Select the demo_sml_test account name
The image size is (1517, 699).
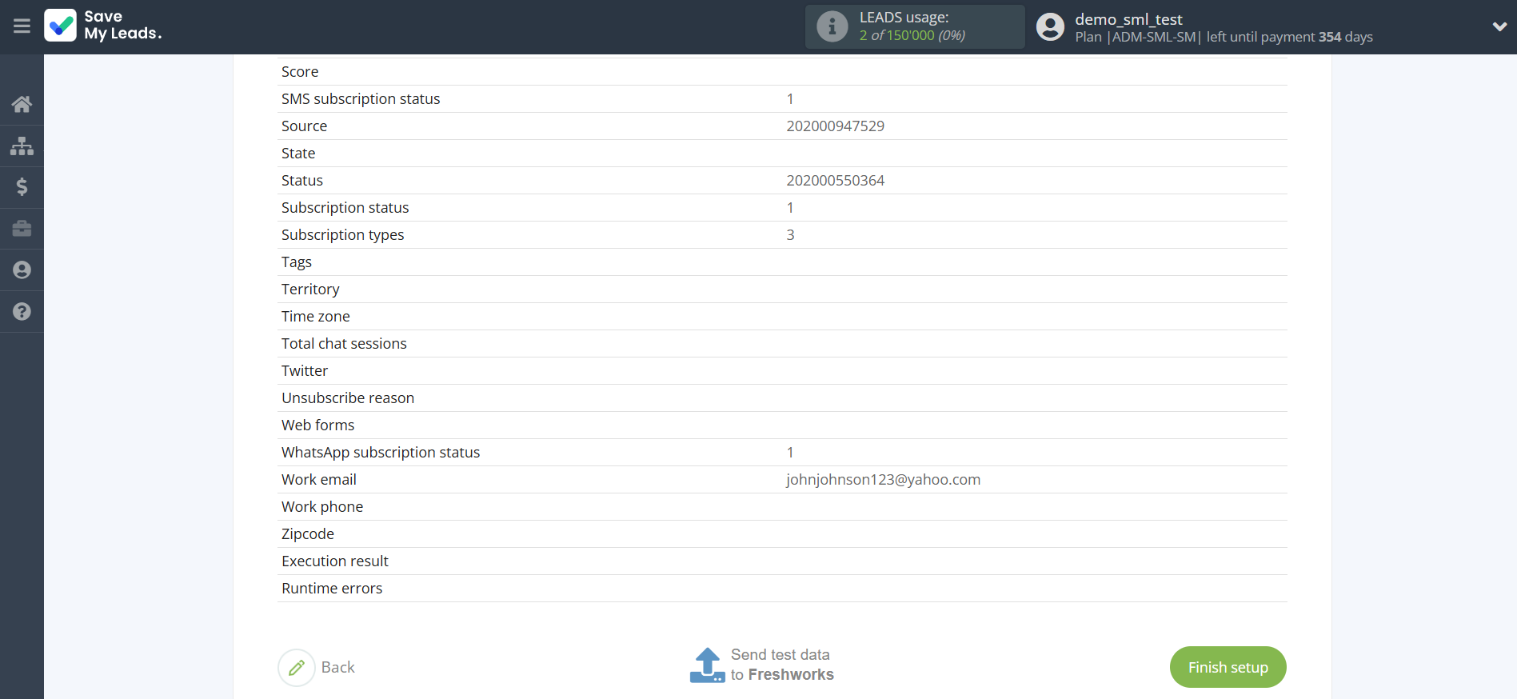1128,19
